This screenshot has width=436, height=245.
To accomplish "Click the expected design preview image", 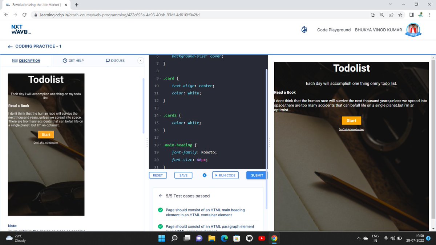I will (x=46, y=144).
